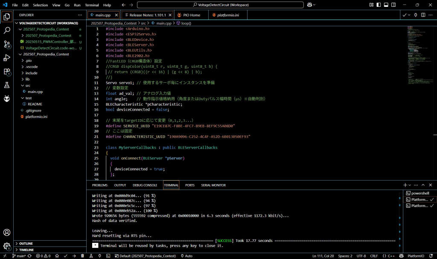Switch to the platformio.ini tab
This screenshot has height=259, width=437.
(x=228, y=15)
